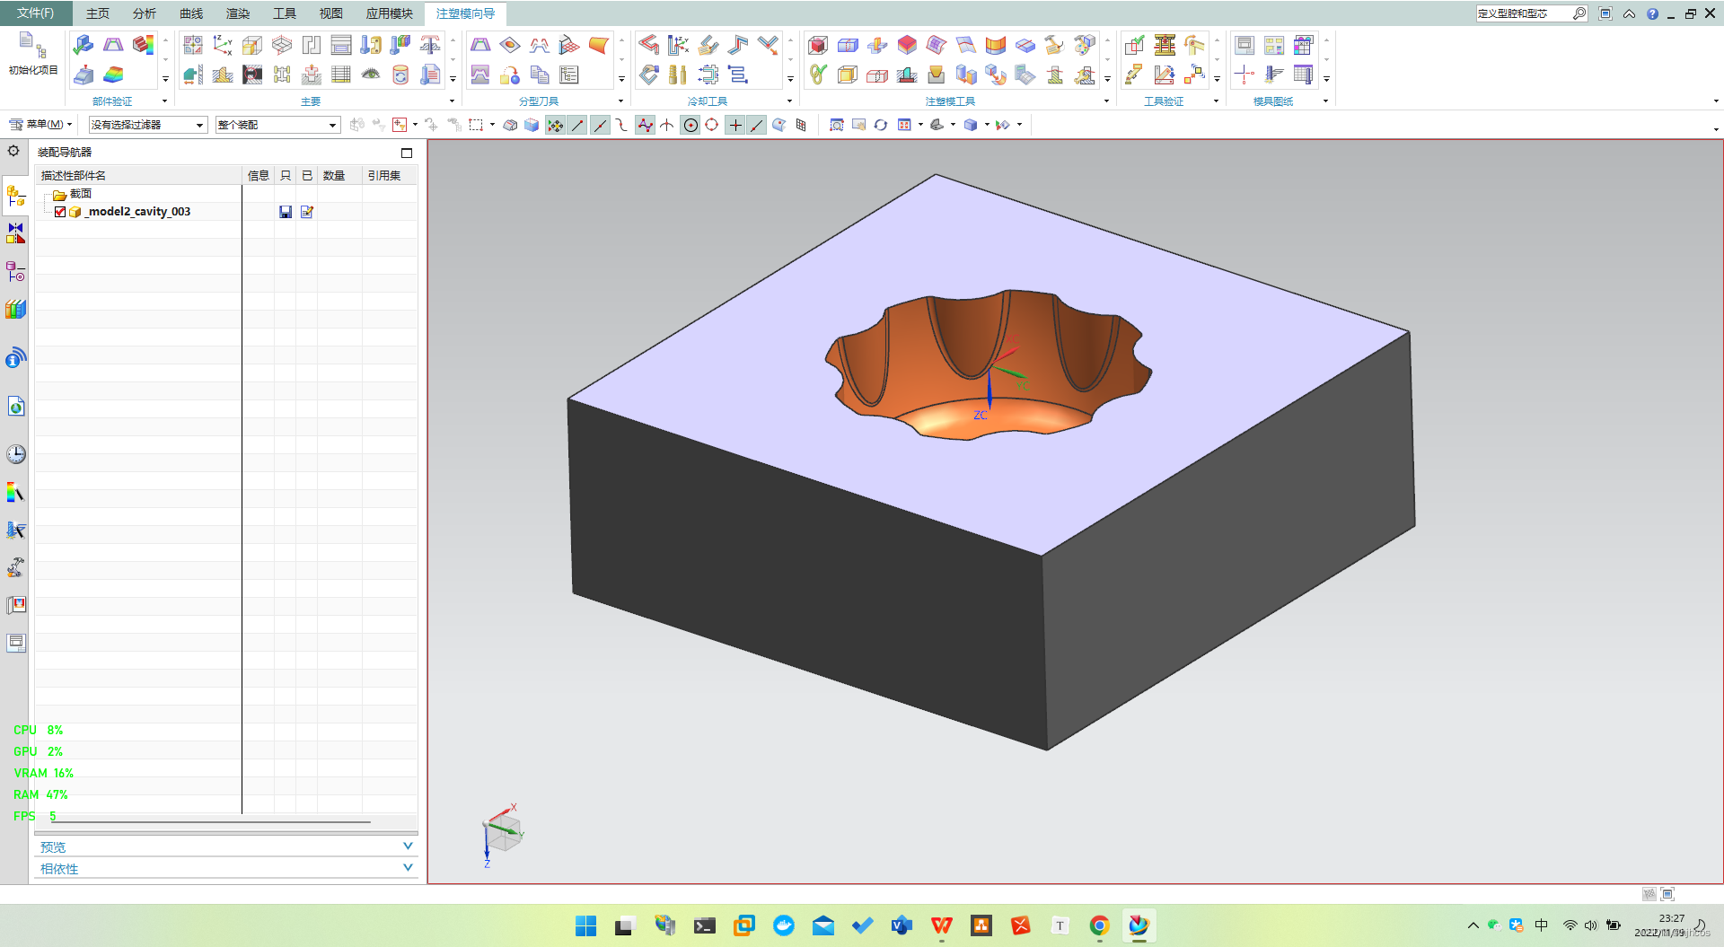Click the 菜单(M) menu button
The image size is (1724, 947).
(40, 125)
